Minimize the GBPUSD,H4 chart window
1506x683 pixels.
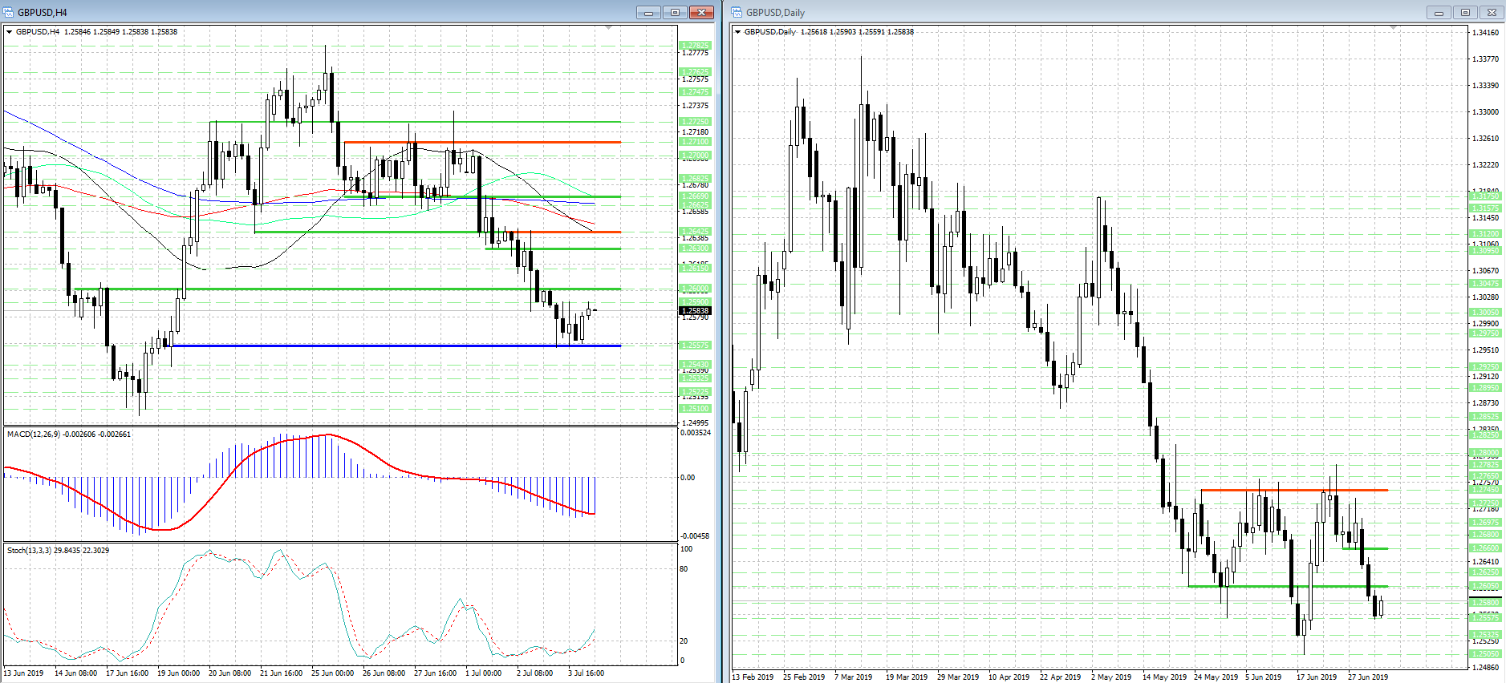coord(648,12)
